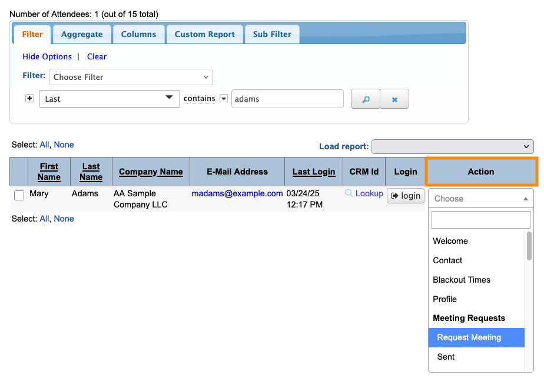Tick the checkbox beside Mary Adams
Viewport: 544px width, 382px height.
click(19, 196)
